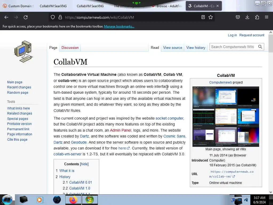
Task: Open the Windows Start orb
Action: pos(7,200)
